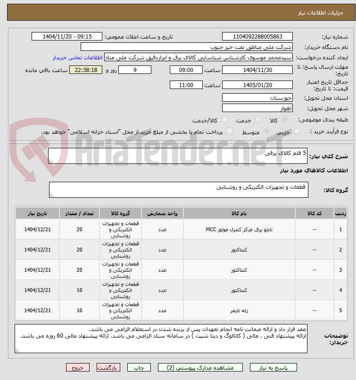Image resolution: width=356 pixels, height=380 pixels.
Task: Select the کالا radio button
Action: pyautogui.click(x=285, y=120)
